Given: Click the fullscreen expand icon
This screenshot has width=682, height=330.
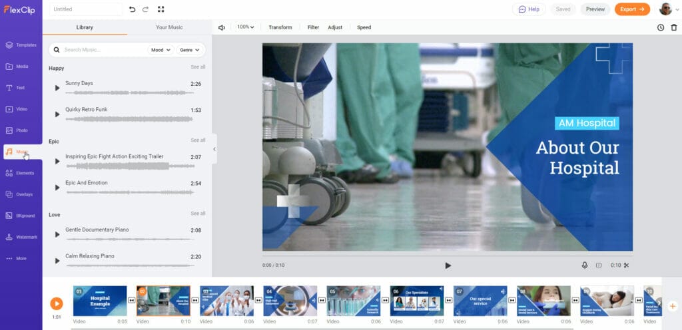Looking at the screenshot, I should click(161, 9).
